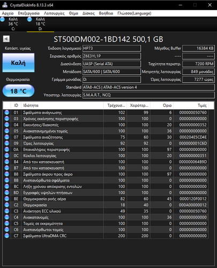Image resolution: width=217 pixels, height=268 pixels.
Task: Click the CrystalDiskInfo app icon in title bar
Action: [x=4, y=5]
